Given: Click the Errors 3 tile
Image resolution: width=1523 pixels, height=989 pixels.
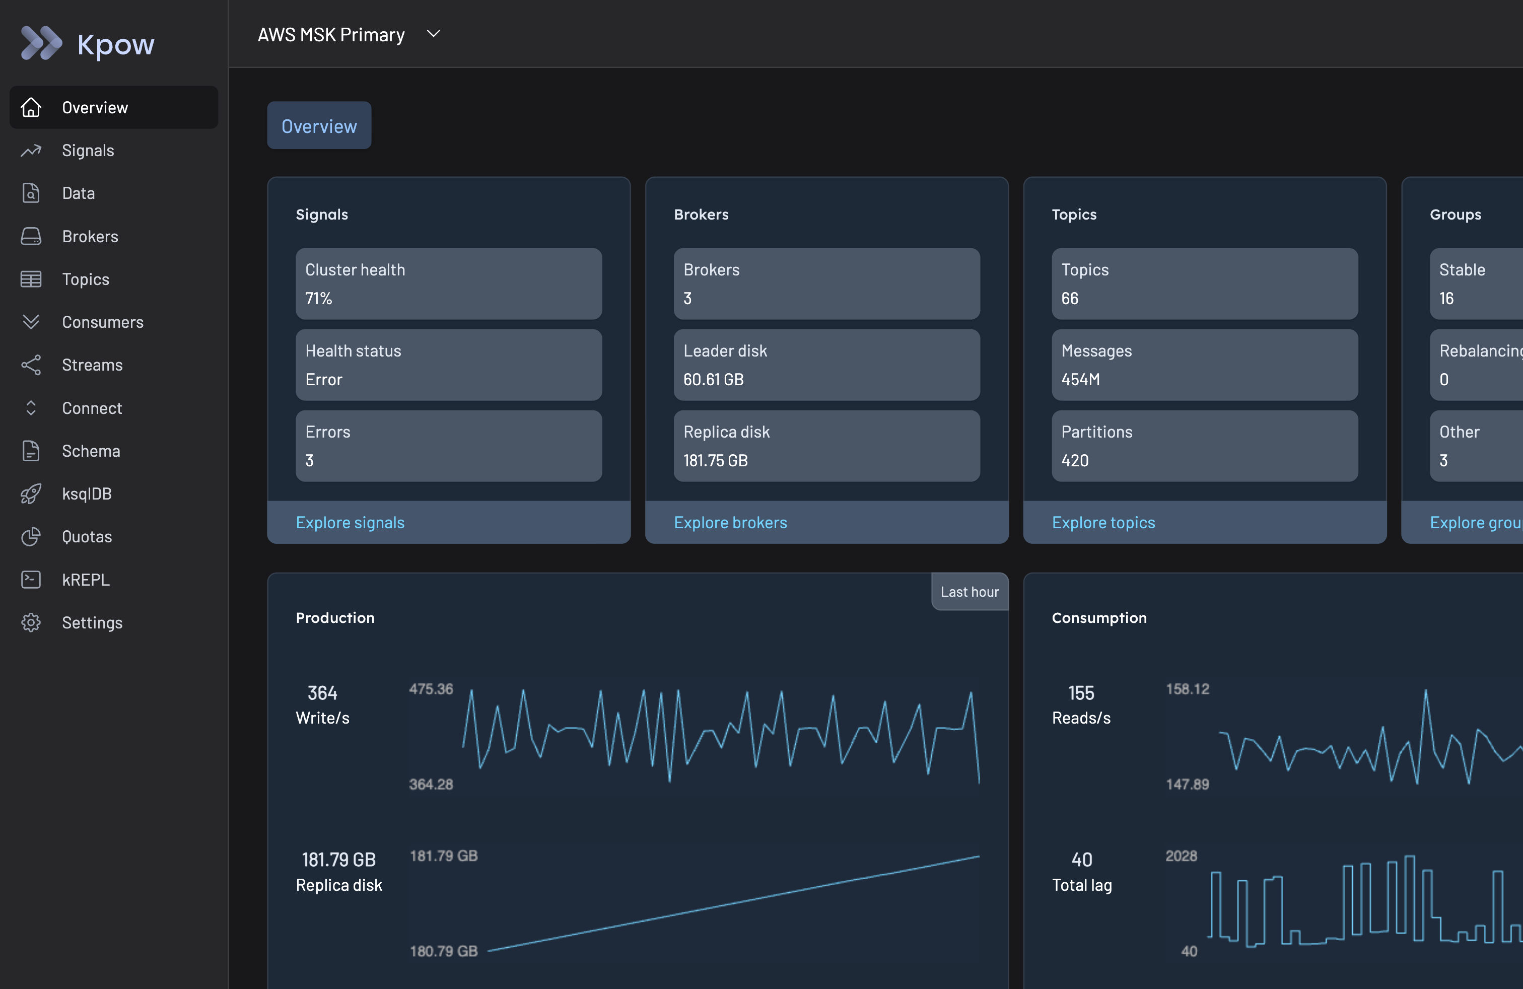Looking at the screenshot, I should point(449,446).
